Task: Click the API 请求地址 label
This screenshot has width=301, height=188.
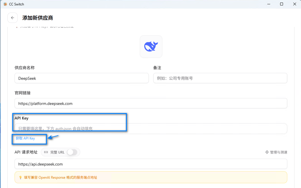Action: click(x=26, y=152)
